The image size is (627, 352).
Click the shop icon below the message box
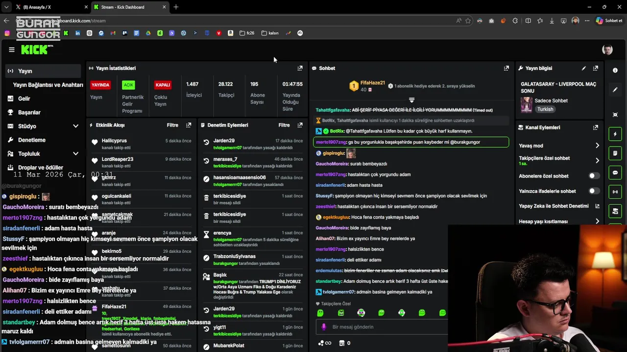click(342, 343)
